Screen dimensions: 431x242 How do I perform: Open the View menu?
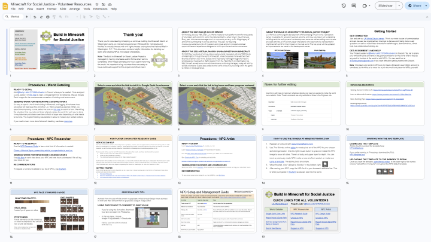30,9
